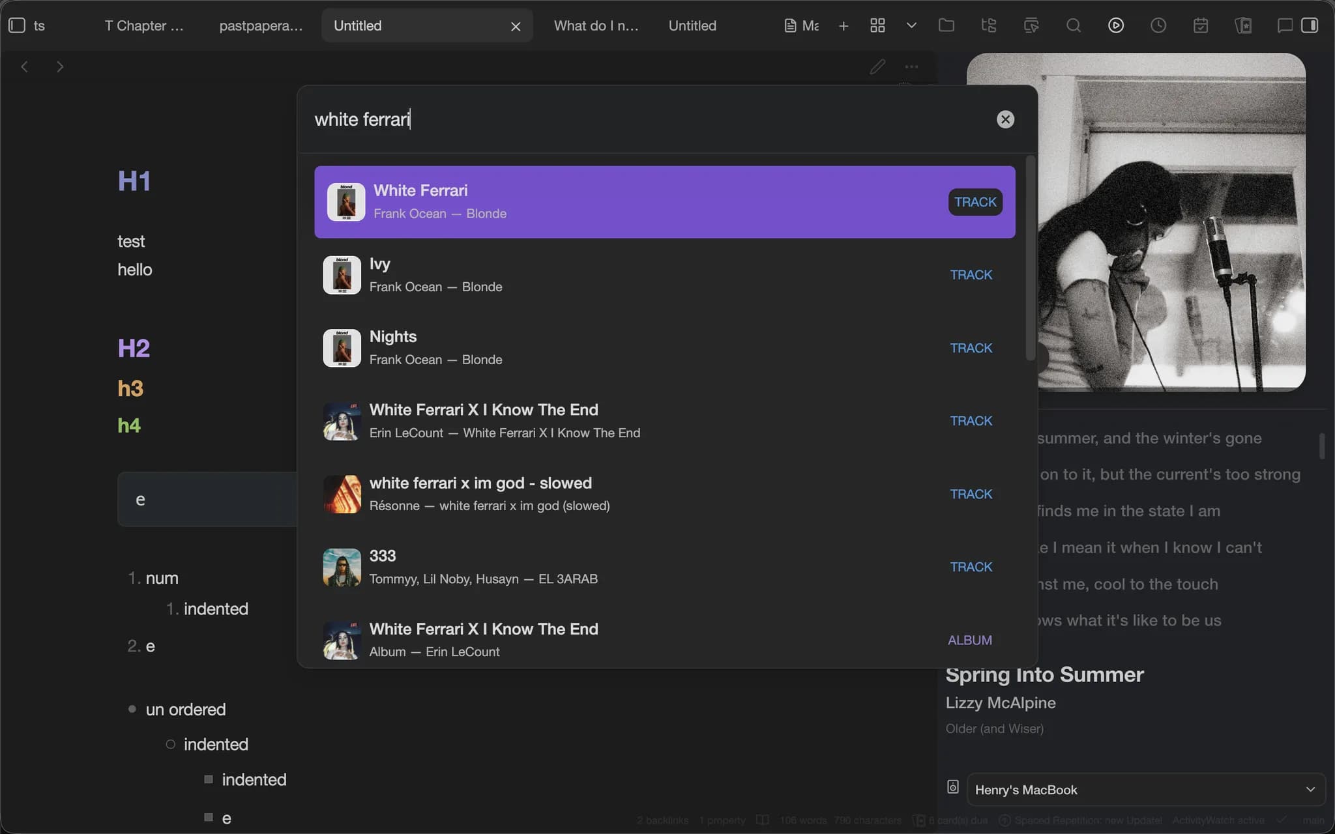Viewport: 1335px width, 834px height.
Task: Click Blonde album cover next to Nights
Action: click(342, 348)
